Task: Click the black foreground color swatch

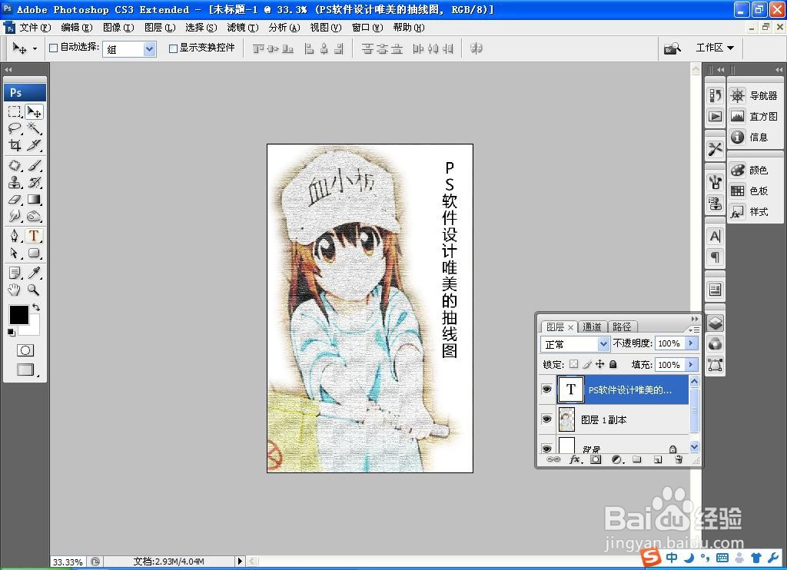Action: pos(19,315)
